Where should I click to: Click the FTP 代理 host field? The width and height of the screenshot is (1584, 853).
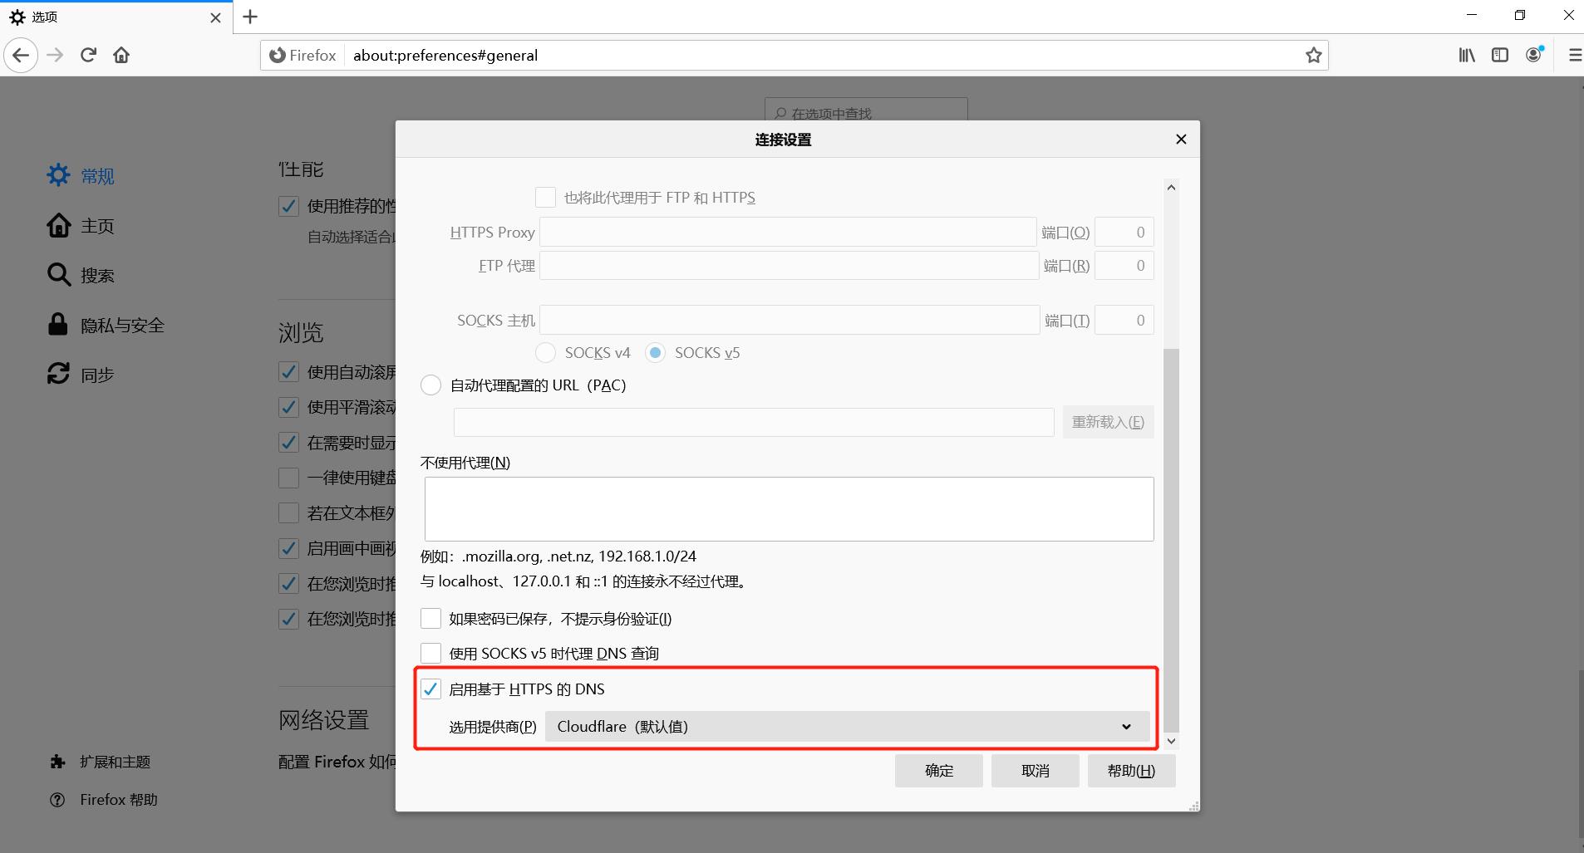[x=789, y=266]
